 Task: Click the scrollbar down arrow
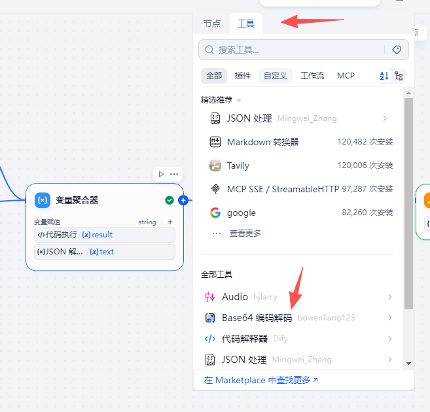[408, 364]
